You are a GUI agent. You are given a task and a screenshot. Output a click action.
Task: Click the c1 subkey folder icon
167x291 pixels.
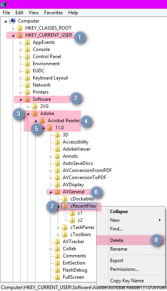73,213
